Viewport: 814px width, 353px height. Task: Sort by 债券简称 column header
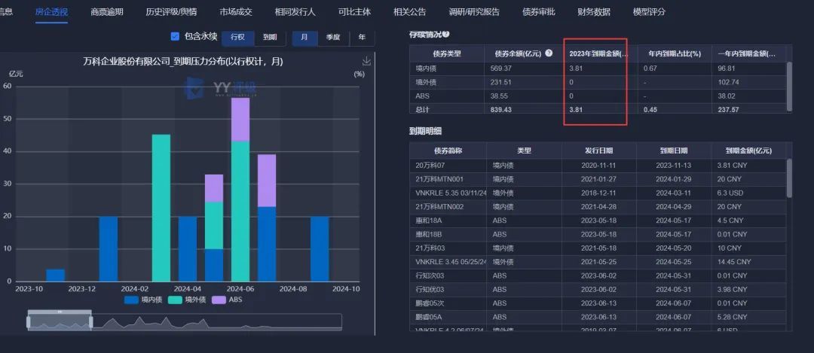[x=448, y=151]
